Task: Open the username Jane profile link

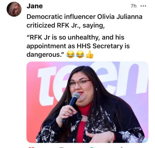Action: coord(35,6)
